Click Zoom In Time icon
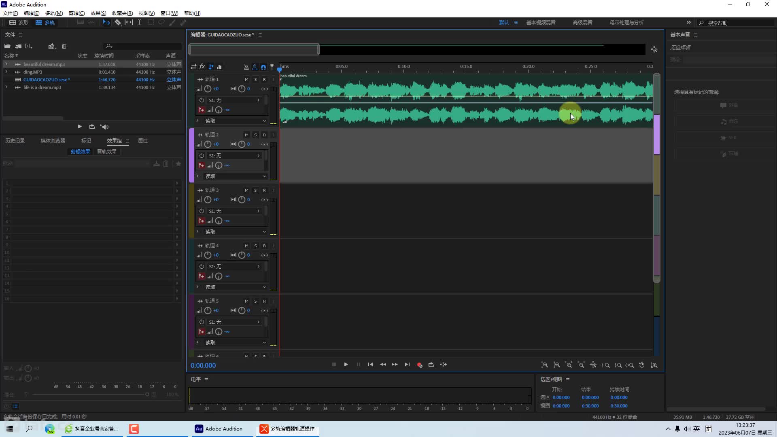This screenshot has height=437, width=777. pos(569,365)
